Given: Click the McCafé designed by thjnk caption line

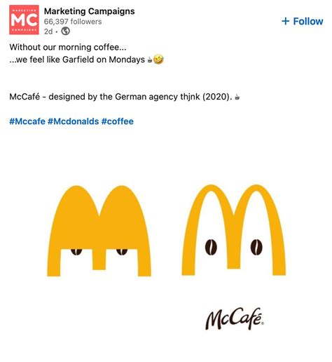Looking at the screenshot, I should [125, 97].
